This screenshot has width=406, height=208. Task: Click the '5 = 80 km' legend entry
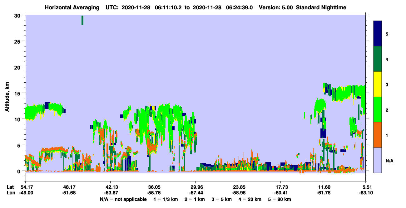[x=280, y=199]
